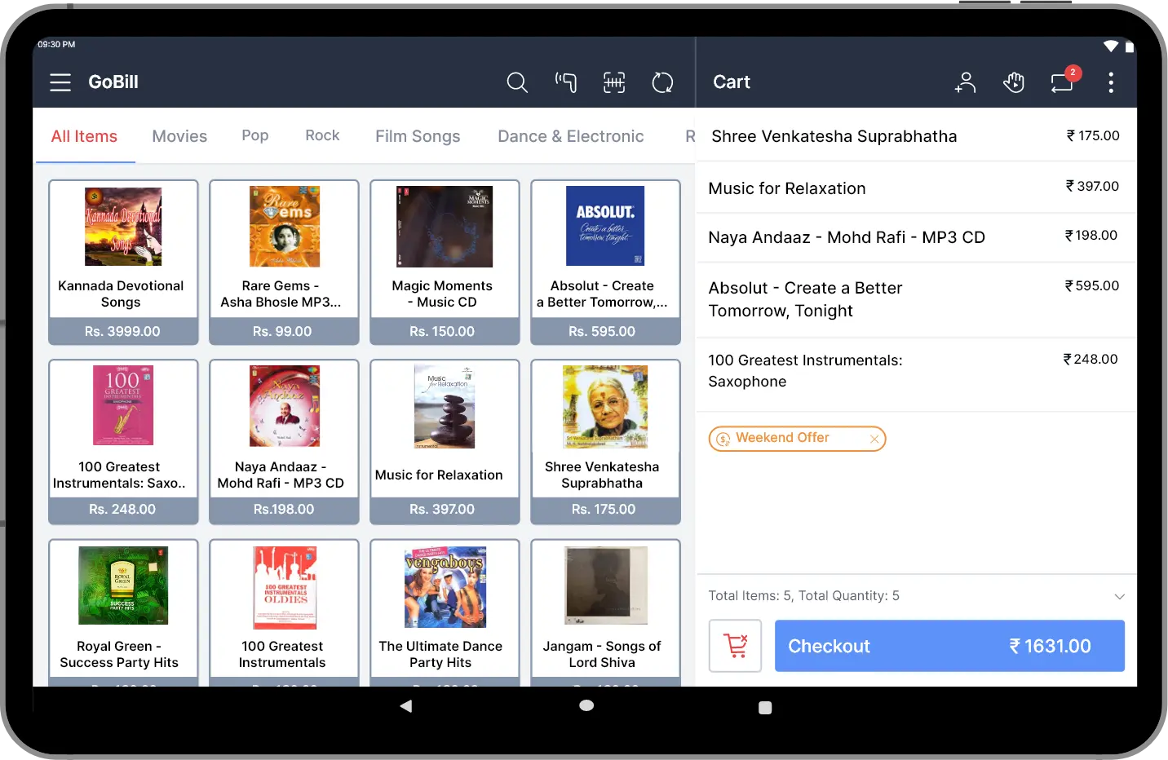Open the Dance & Electronic tab
Image resolution: width=1168 pixels, height=760 pixels.
(570, 136)
